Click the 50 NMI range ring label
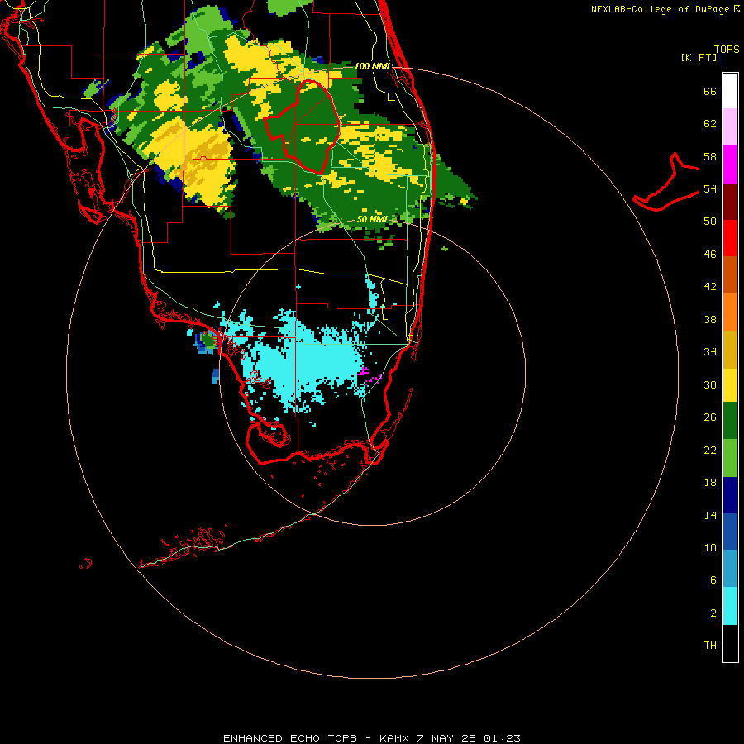The height and width of the screenshot is (744, 744). point(372,219)
